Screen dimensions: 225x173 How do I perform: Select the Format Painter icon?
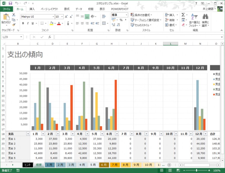tap(14, 25)
